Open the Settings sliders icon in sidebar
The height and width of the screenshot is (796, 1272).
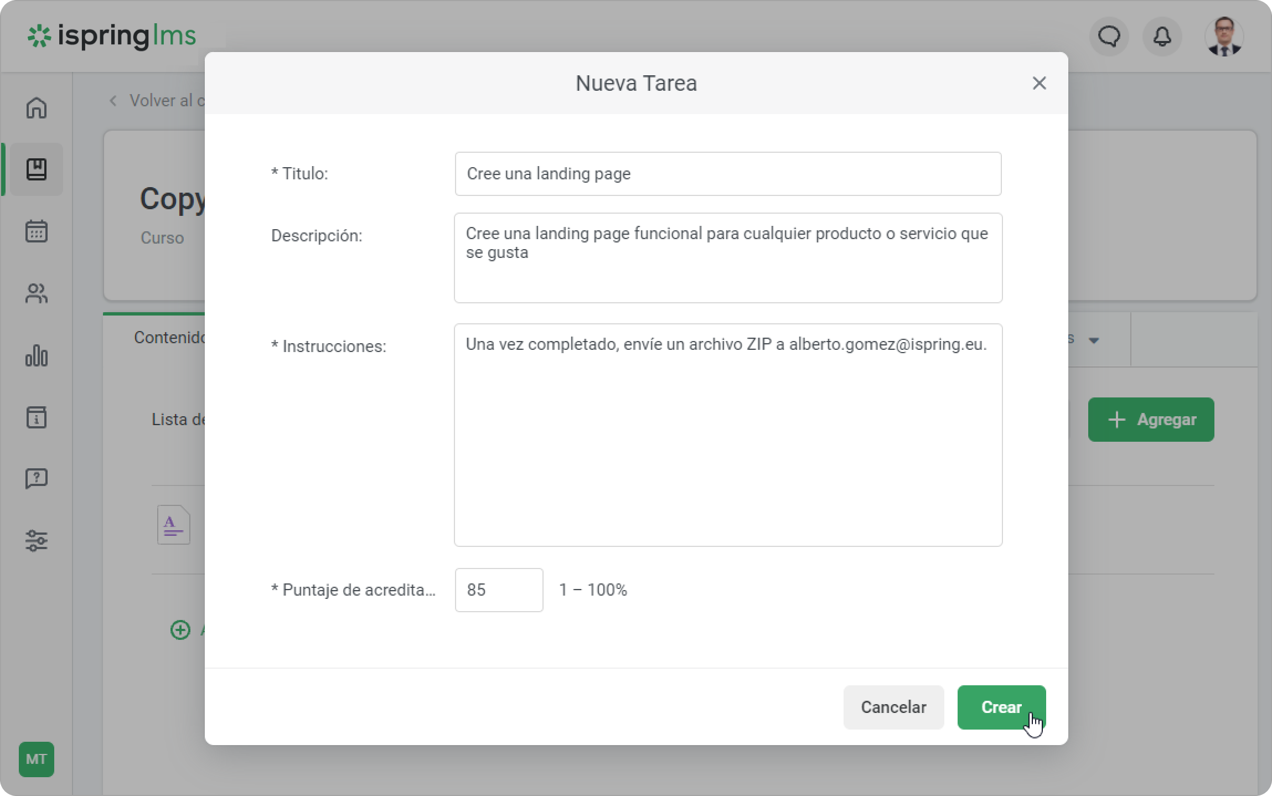37,540
